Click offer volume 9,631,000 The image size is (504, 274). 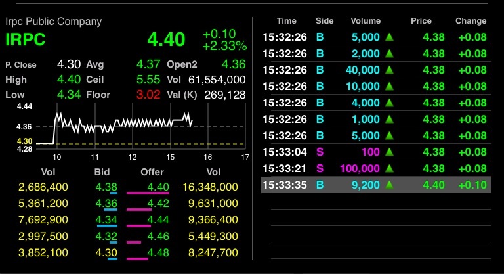click(213, 204)
